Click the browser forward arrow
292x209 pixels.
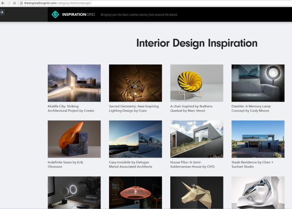click(x=9, y=3)
